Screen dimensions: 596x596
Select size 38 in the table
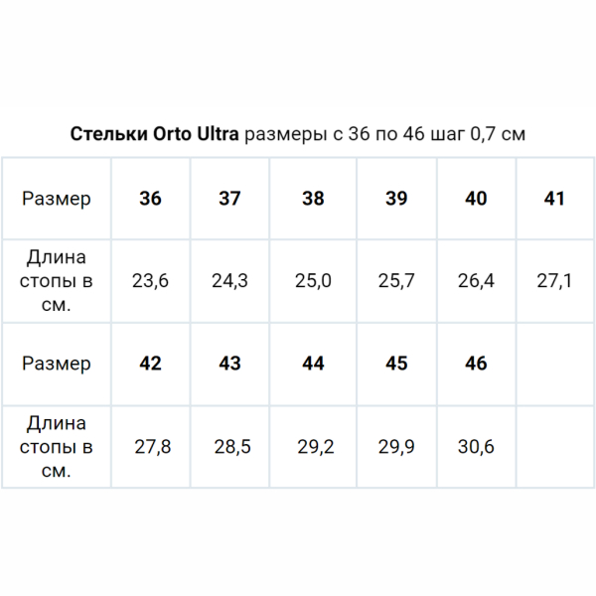(313, 199)
